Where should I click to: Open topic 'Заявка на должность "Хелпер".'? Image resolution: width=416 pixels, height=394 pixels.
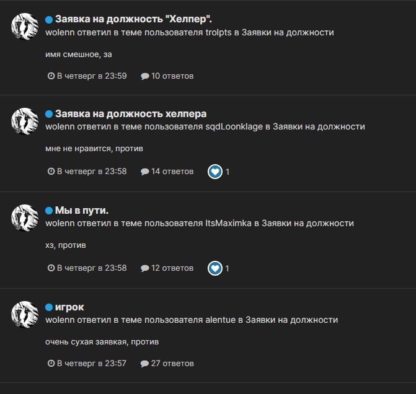coord(133,19)
